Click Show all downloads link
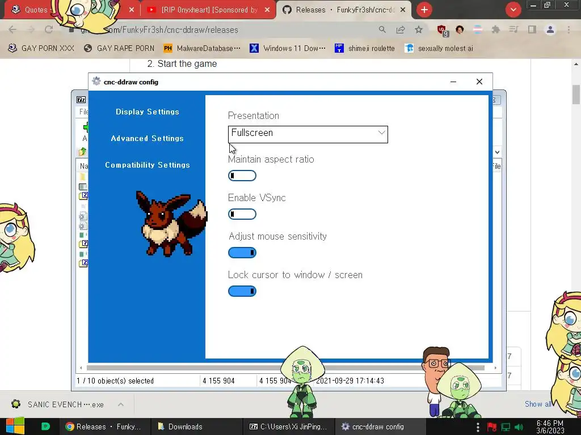The width and height of the screenshot is (581, 435). 537,404
